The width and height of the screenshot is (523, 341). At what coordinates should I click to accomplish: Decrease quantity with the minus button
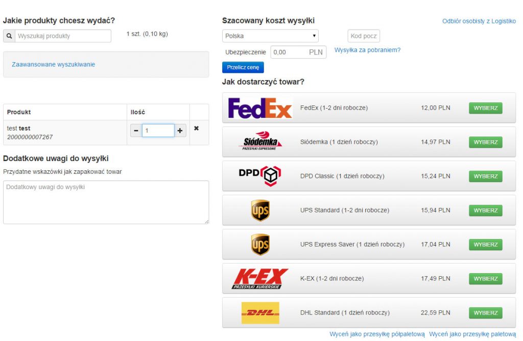[x=136, y=130]
